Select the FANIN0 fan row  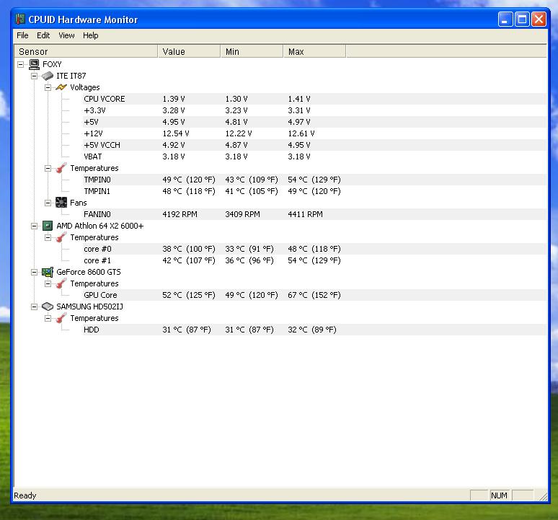314,214
